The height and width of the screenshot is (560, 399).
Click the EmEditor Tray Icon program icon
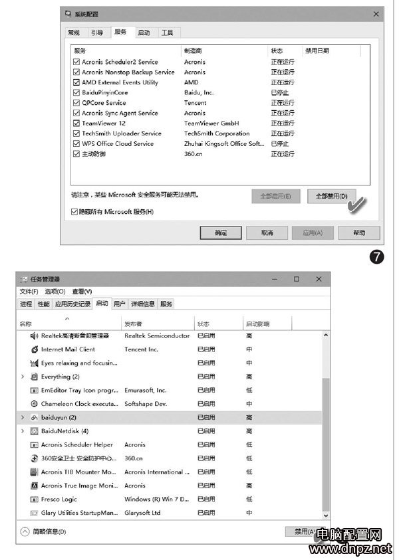(35, 391)
